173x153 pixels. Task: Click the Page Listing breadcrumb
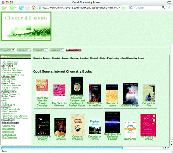tap(113, 58)
